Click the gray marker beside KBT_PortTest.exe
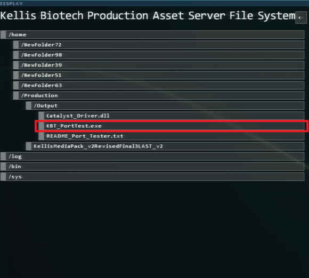309x278 pixels. (x=41, y=126)
